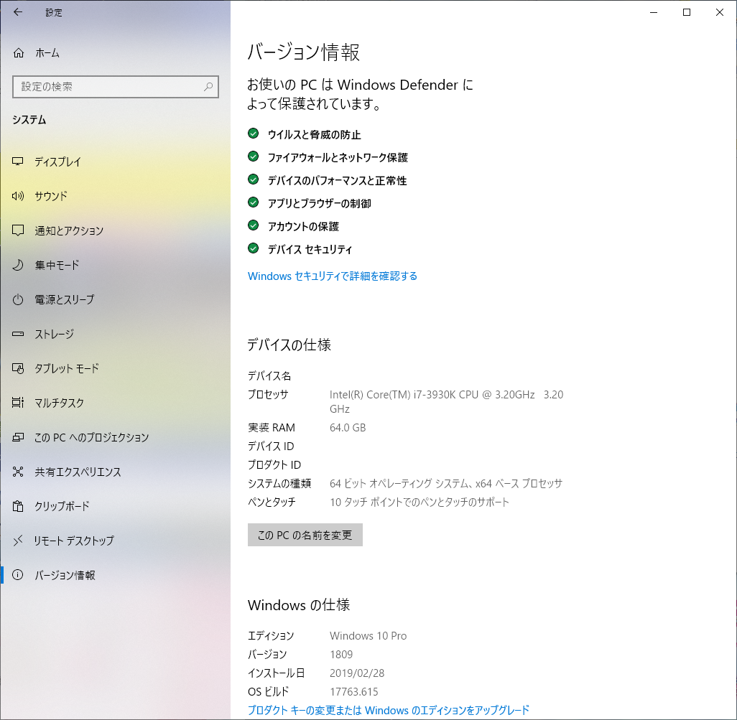The width and height of the screenshot is (737, 720).
Task: Select マルチタスク in sidebar
Action: [115, 403]
